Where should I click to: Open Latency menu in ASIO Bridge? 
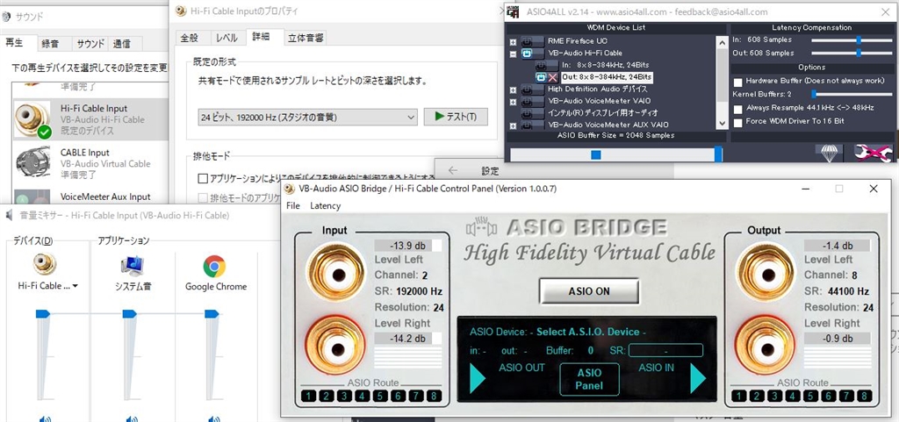[325, 205]
